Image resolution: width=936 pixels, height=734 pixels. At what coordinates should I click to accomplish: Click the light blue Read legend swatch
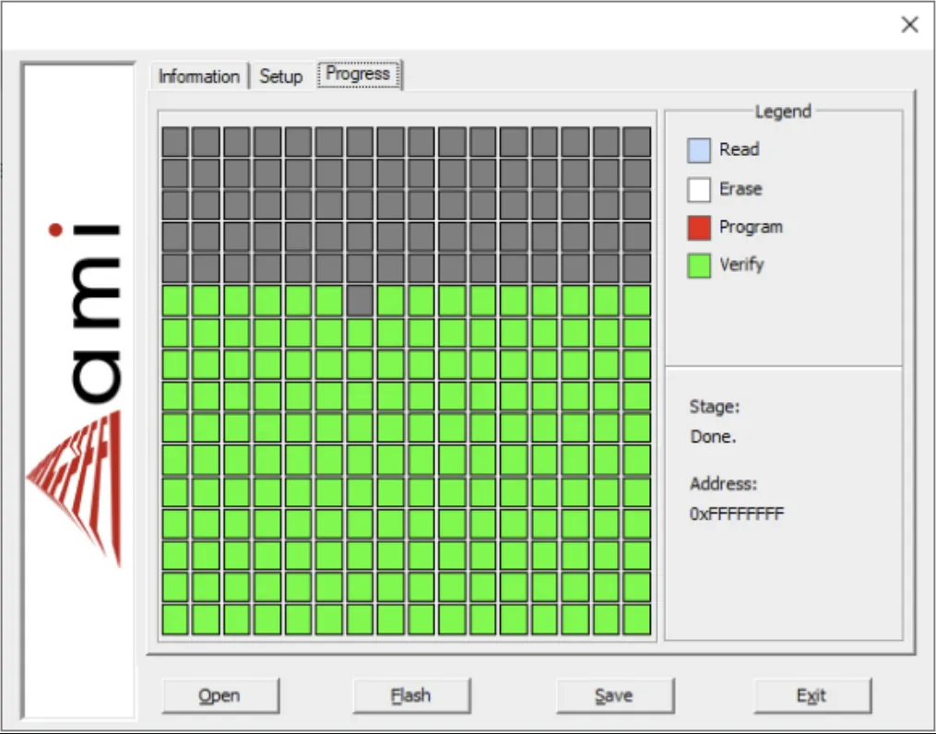tap(699, 150)
